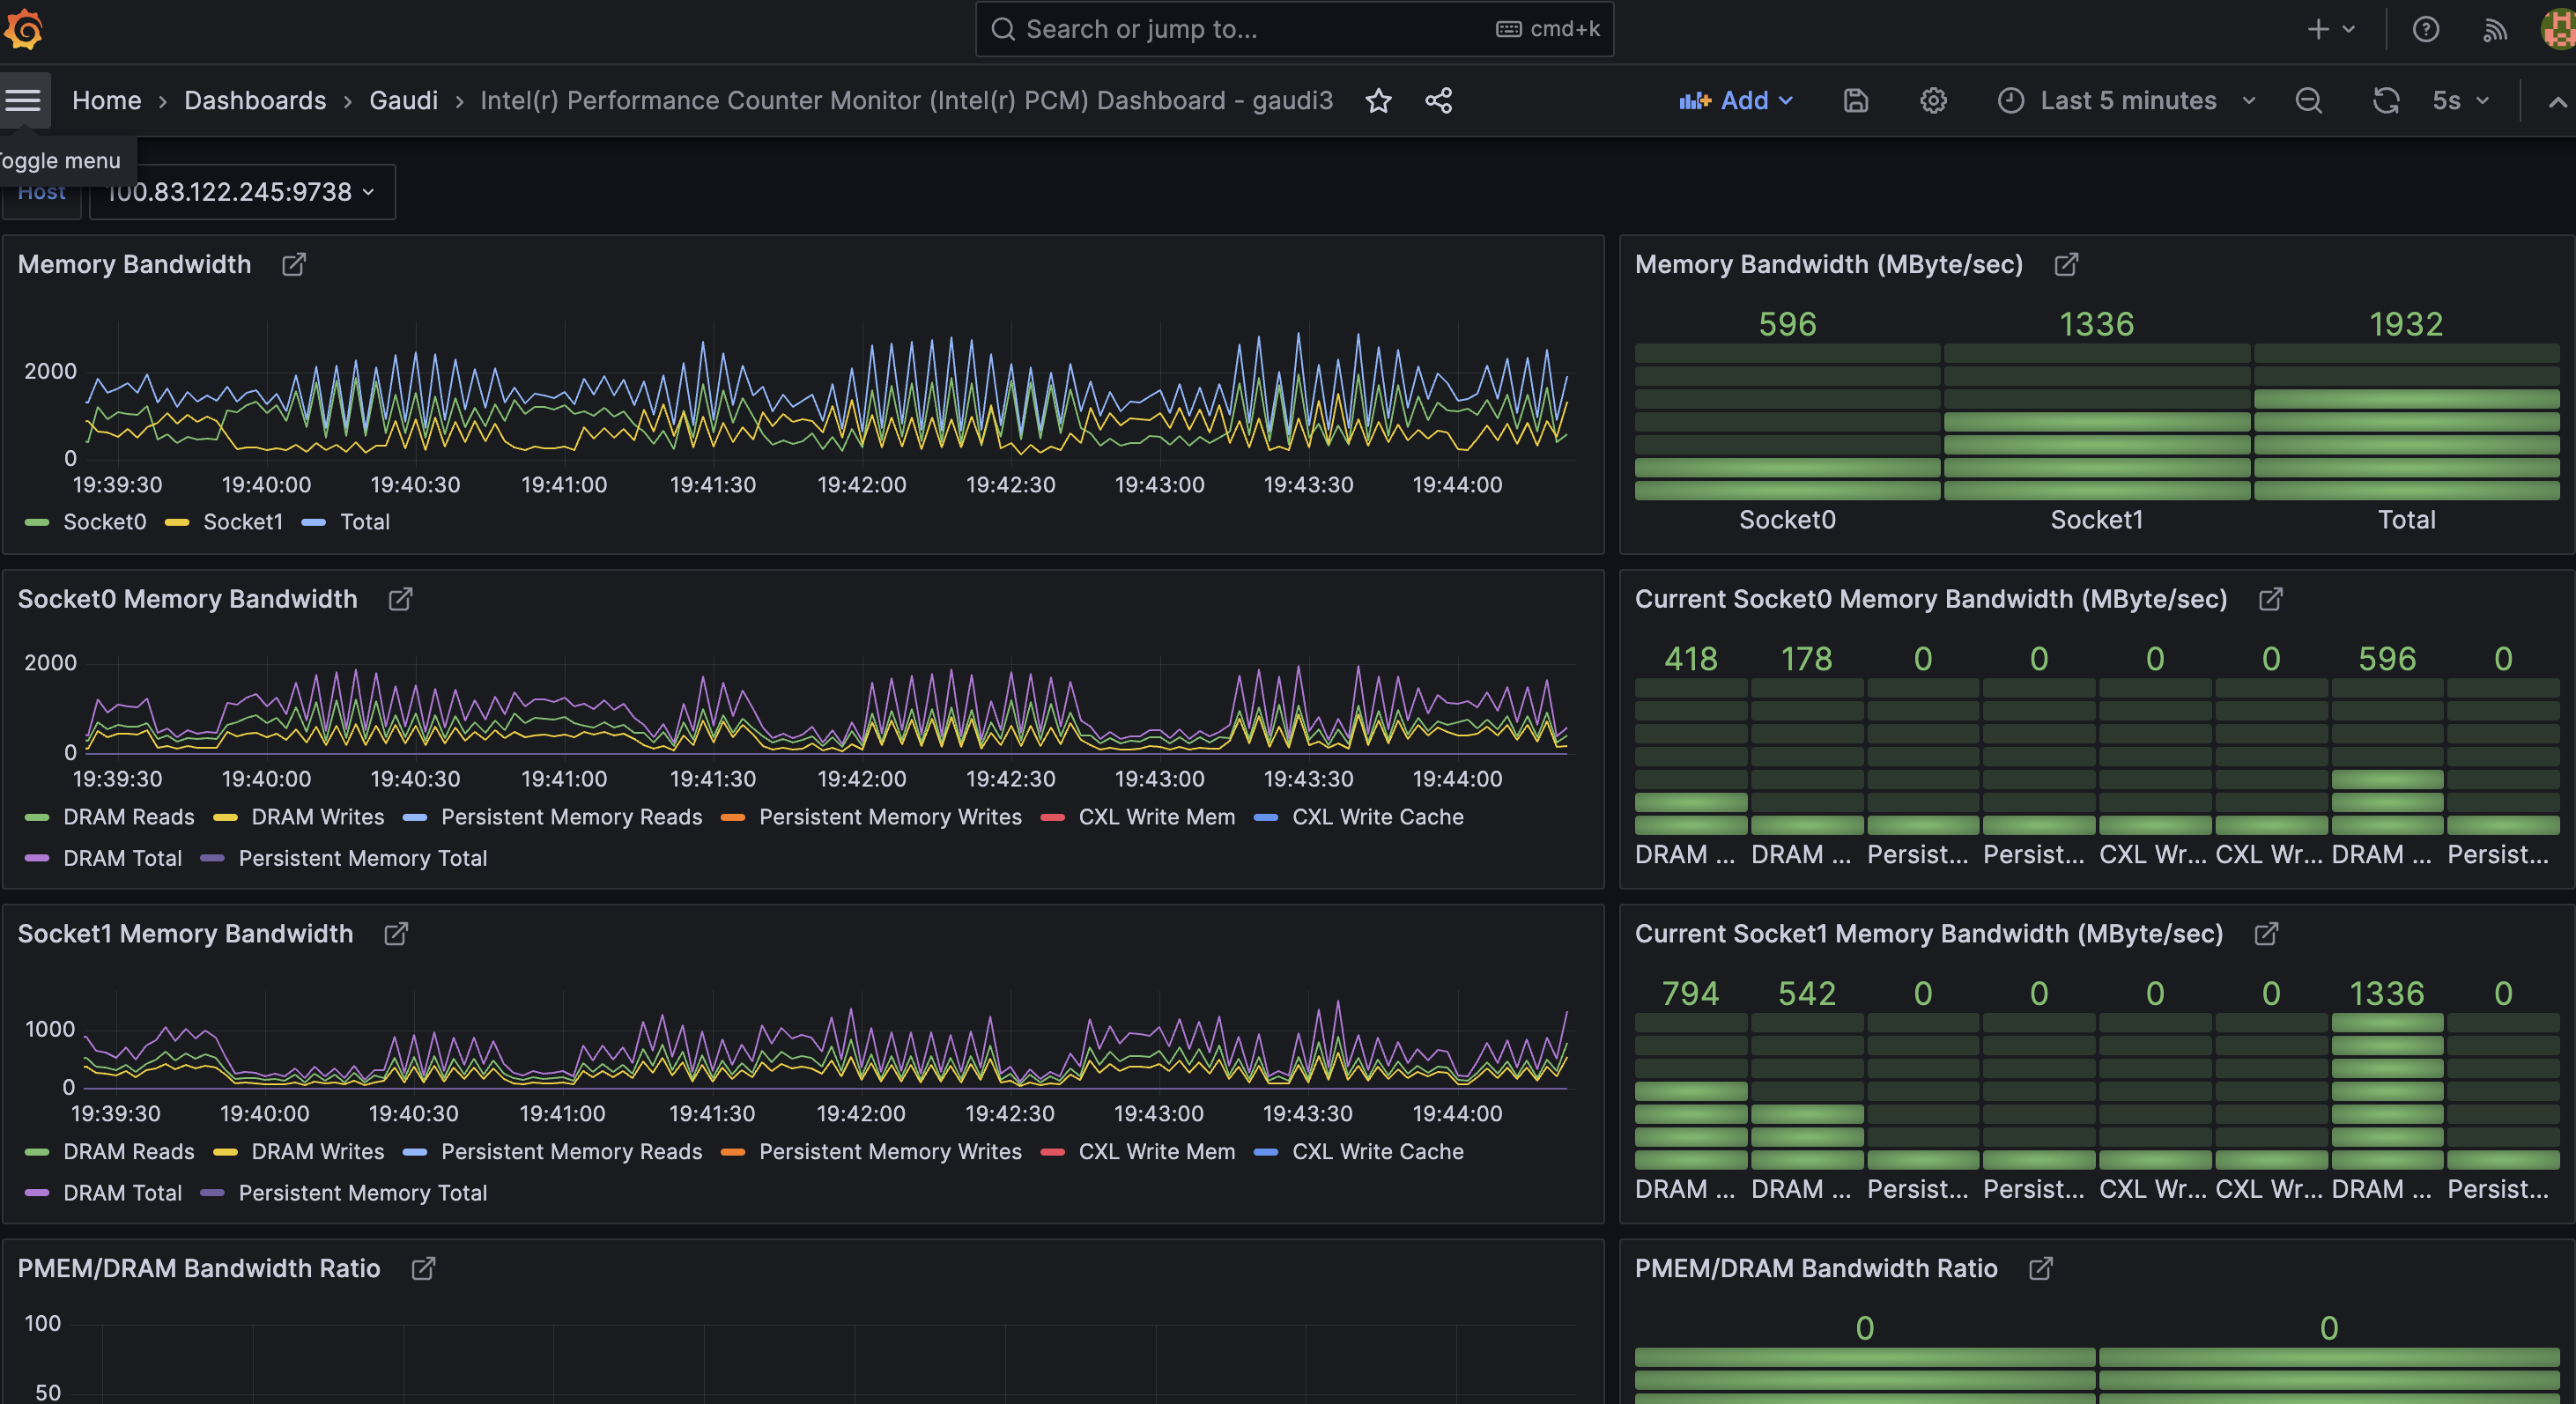The height and width of the screenshot is (1404, 2576).
Task: Click the Socket0 596 bar gauge
Action: pyautogui.click(x=1787, y=420)
